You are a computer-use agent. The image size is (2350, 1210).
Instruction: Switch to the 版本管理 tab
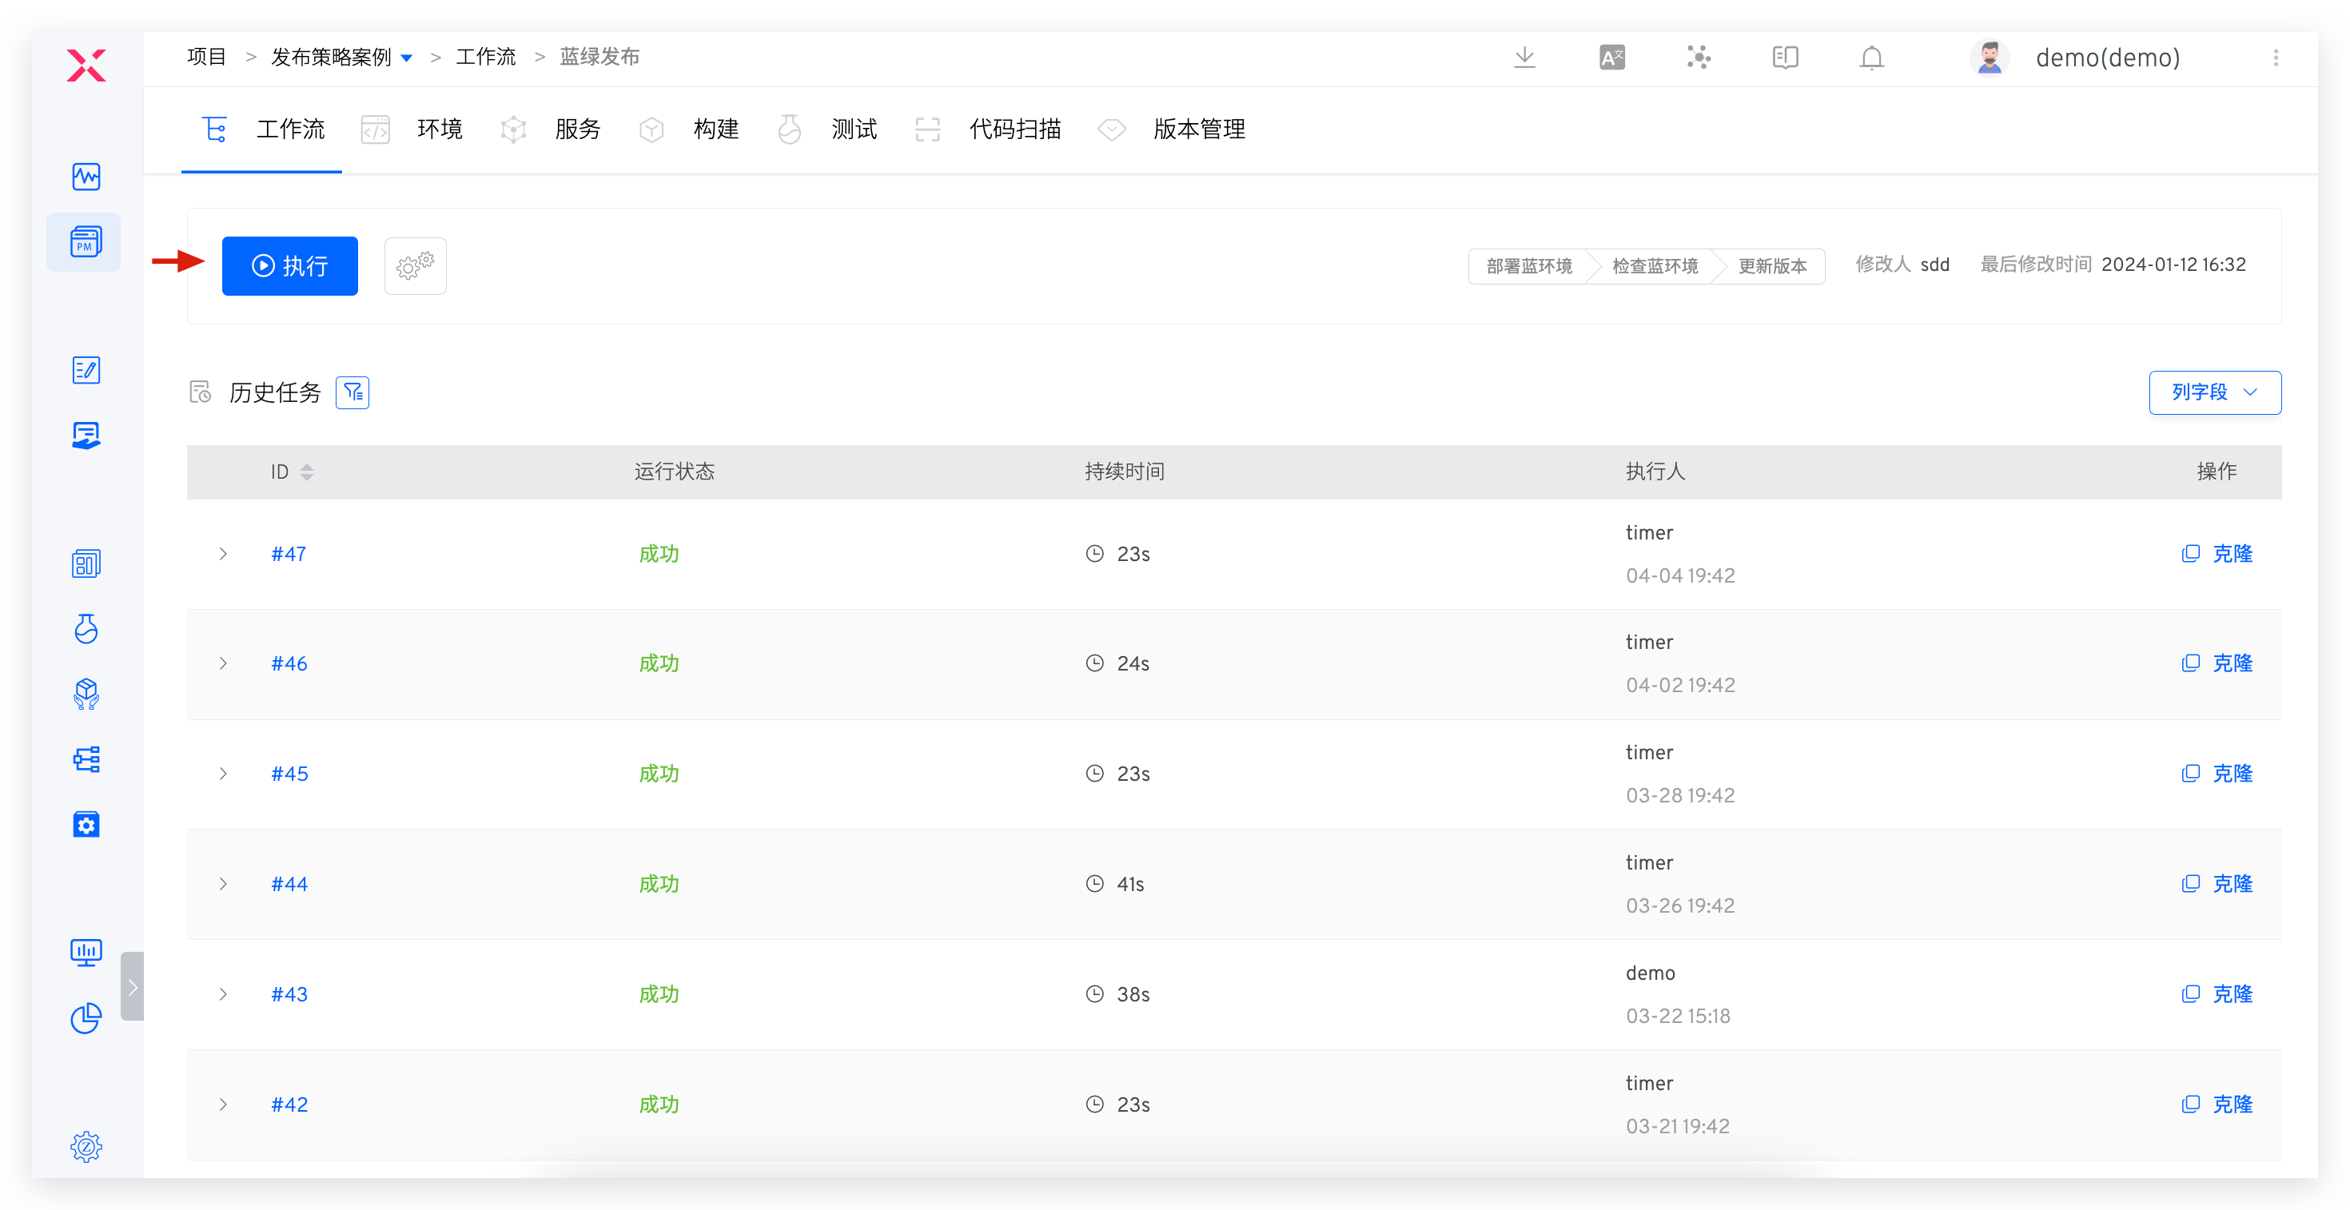(1173, 129)
